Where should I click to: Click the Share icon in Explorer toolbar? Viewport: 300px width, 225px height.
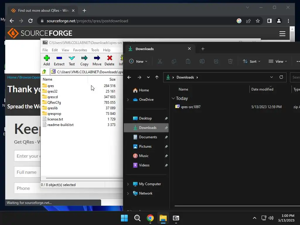[x=216, y=62]
